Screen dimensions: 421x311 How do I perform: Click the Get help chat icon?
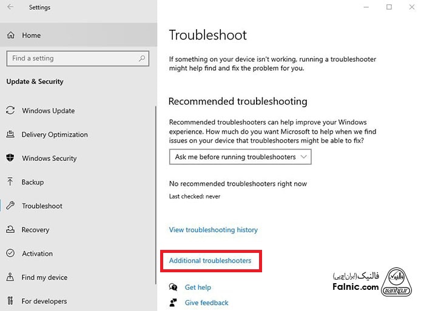(x=174, y=287)
